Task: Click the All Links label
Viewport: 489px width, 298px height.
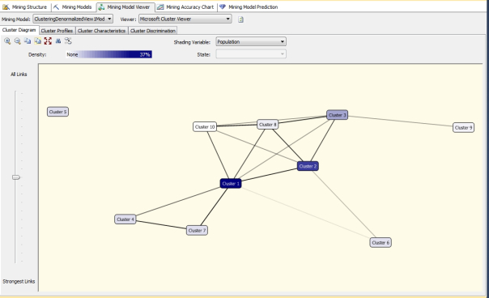Action: (19, 74)
